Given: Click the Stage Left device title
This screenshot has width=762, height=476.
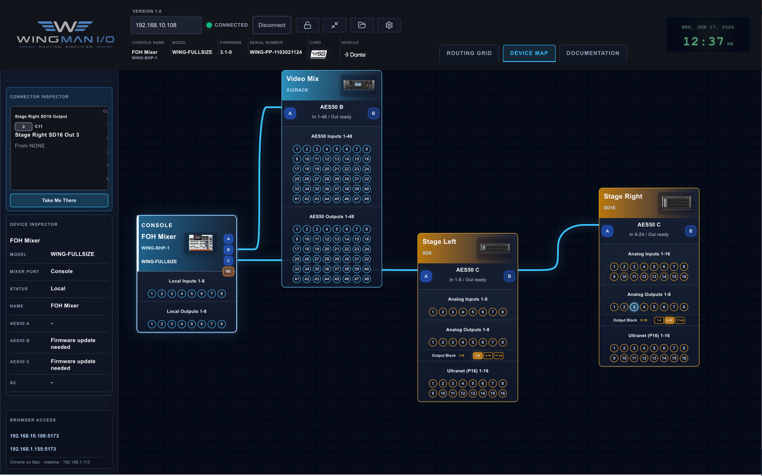Looking at the screenshot, I should (x=439, y=242).
